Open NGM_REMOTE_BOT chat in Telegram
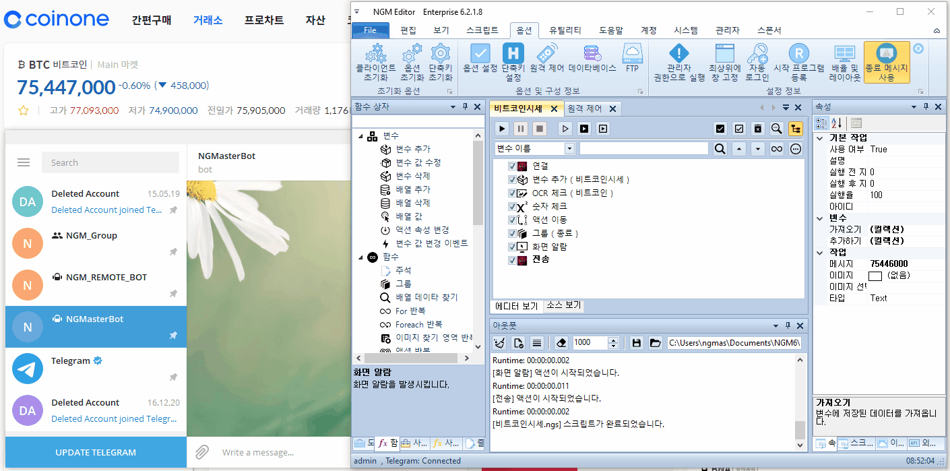Image resolution: width=950 pixels, height=471 pixels. 96,285
